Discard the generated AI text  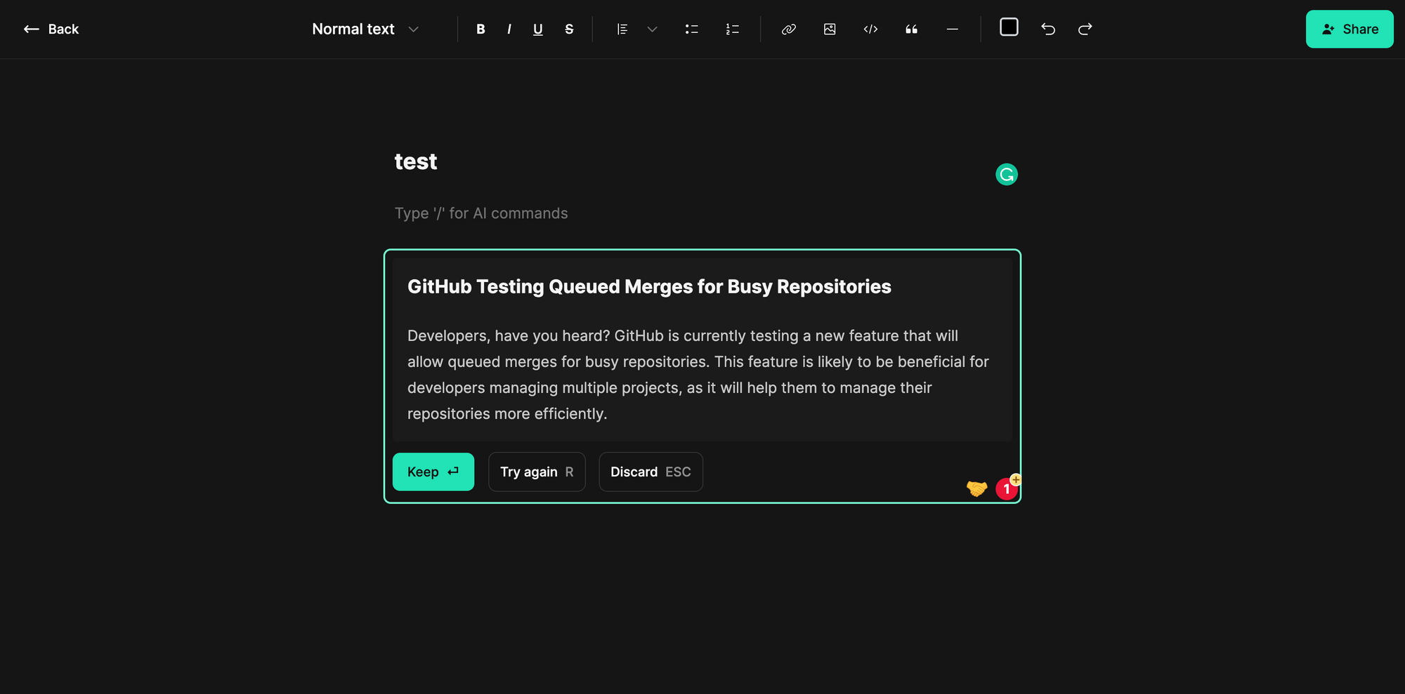651,472
